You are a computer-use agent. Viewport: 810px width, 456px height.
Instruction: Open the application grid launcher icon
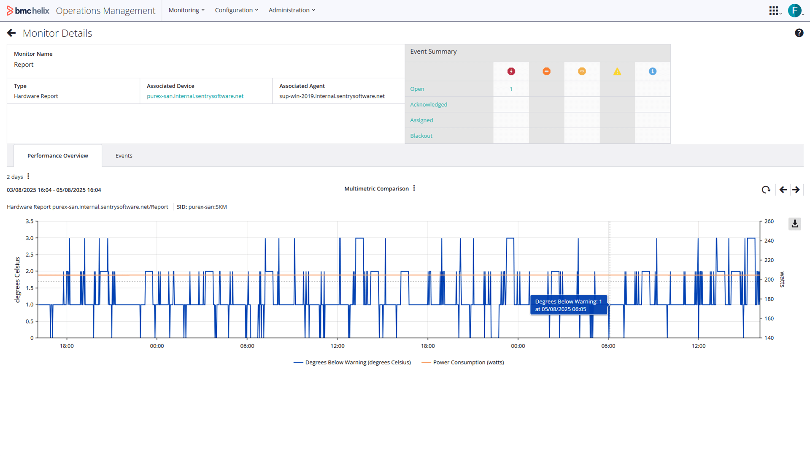pyautogui.click(x=773, y=11)
